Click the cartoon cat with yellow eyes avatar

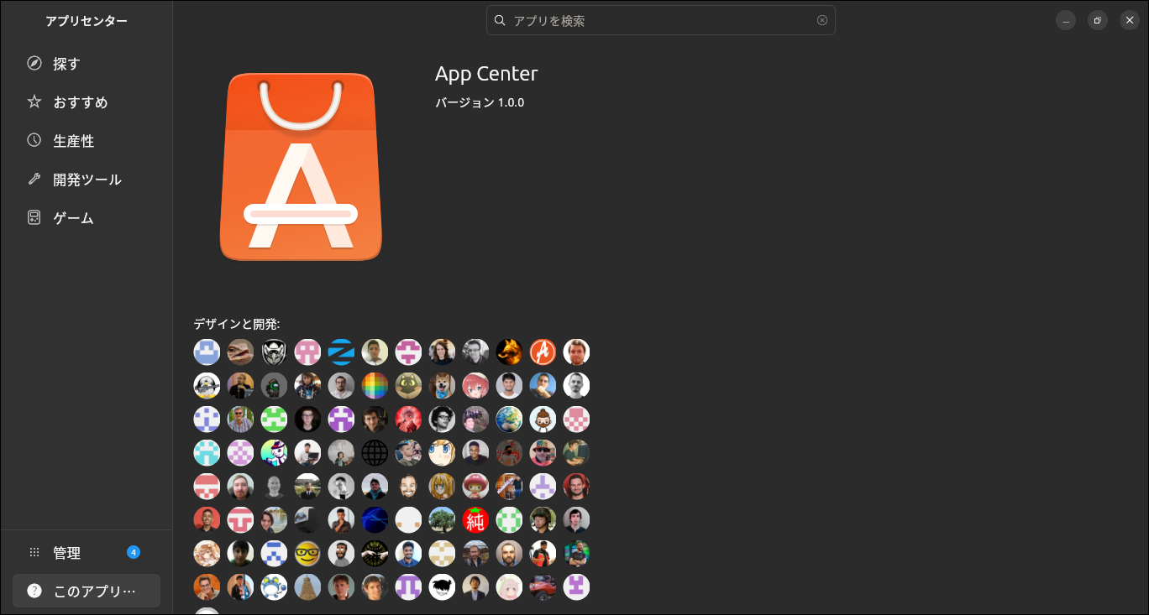pos(408,386)
